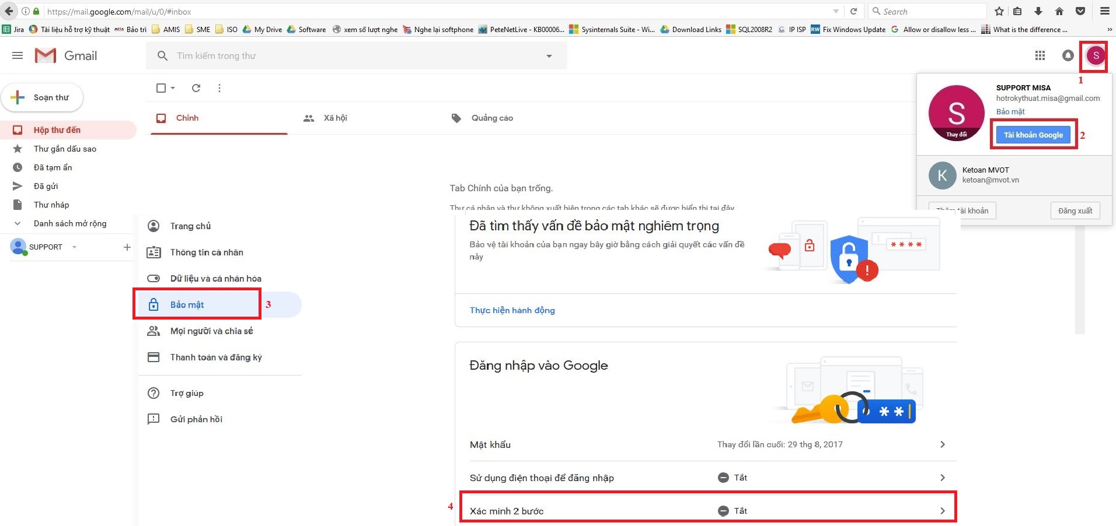Viewport: 1116px width, 526px height.
Task: Open Jira bookmark
Action: tap(13, 30)
